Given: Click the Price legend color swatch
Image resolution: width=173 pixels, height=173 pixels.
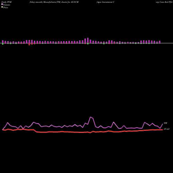Looking at the screenshot, I should (x=2, y=7).
